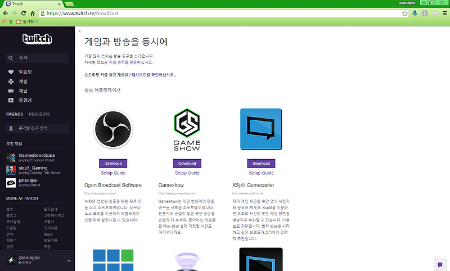Open 채널 in sidebar menu
The height and width of the screenshot is (271, 450).
coord(23,91)
